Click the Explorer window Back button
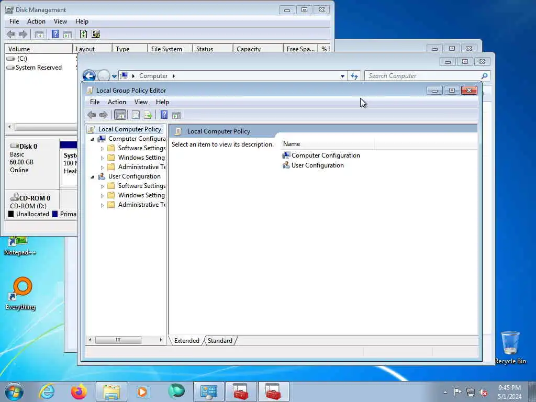This screenshot has height=402, width=536. (89, 76)
